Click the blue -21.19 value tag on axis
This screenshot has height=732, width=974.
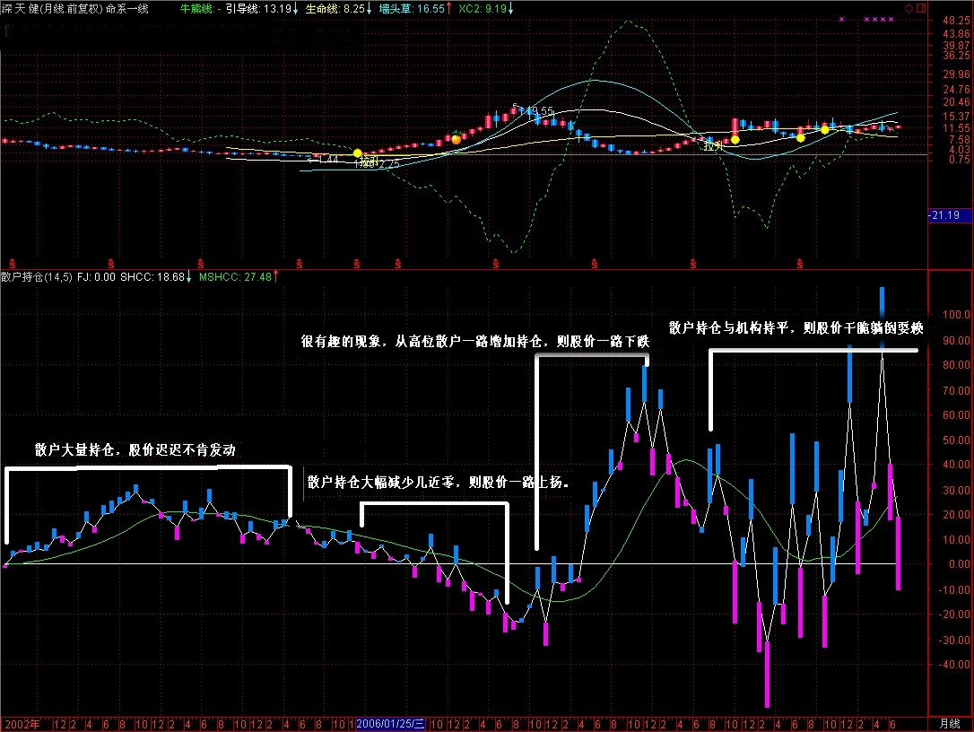pos(945,215)
